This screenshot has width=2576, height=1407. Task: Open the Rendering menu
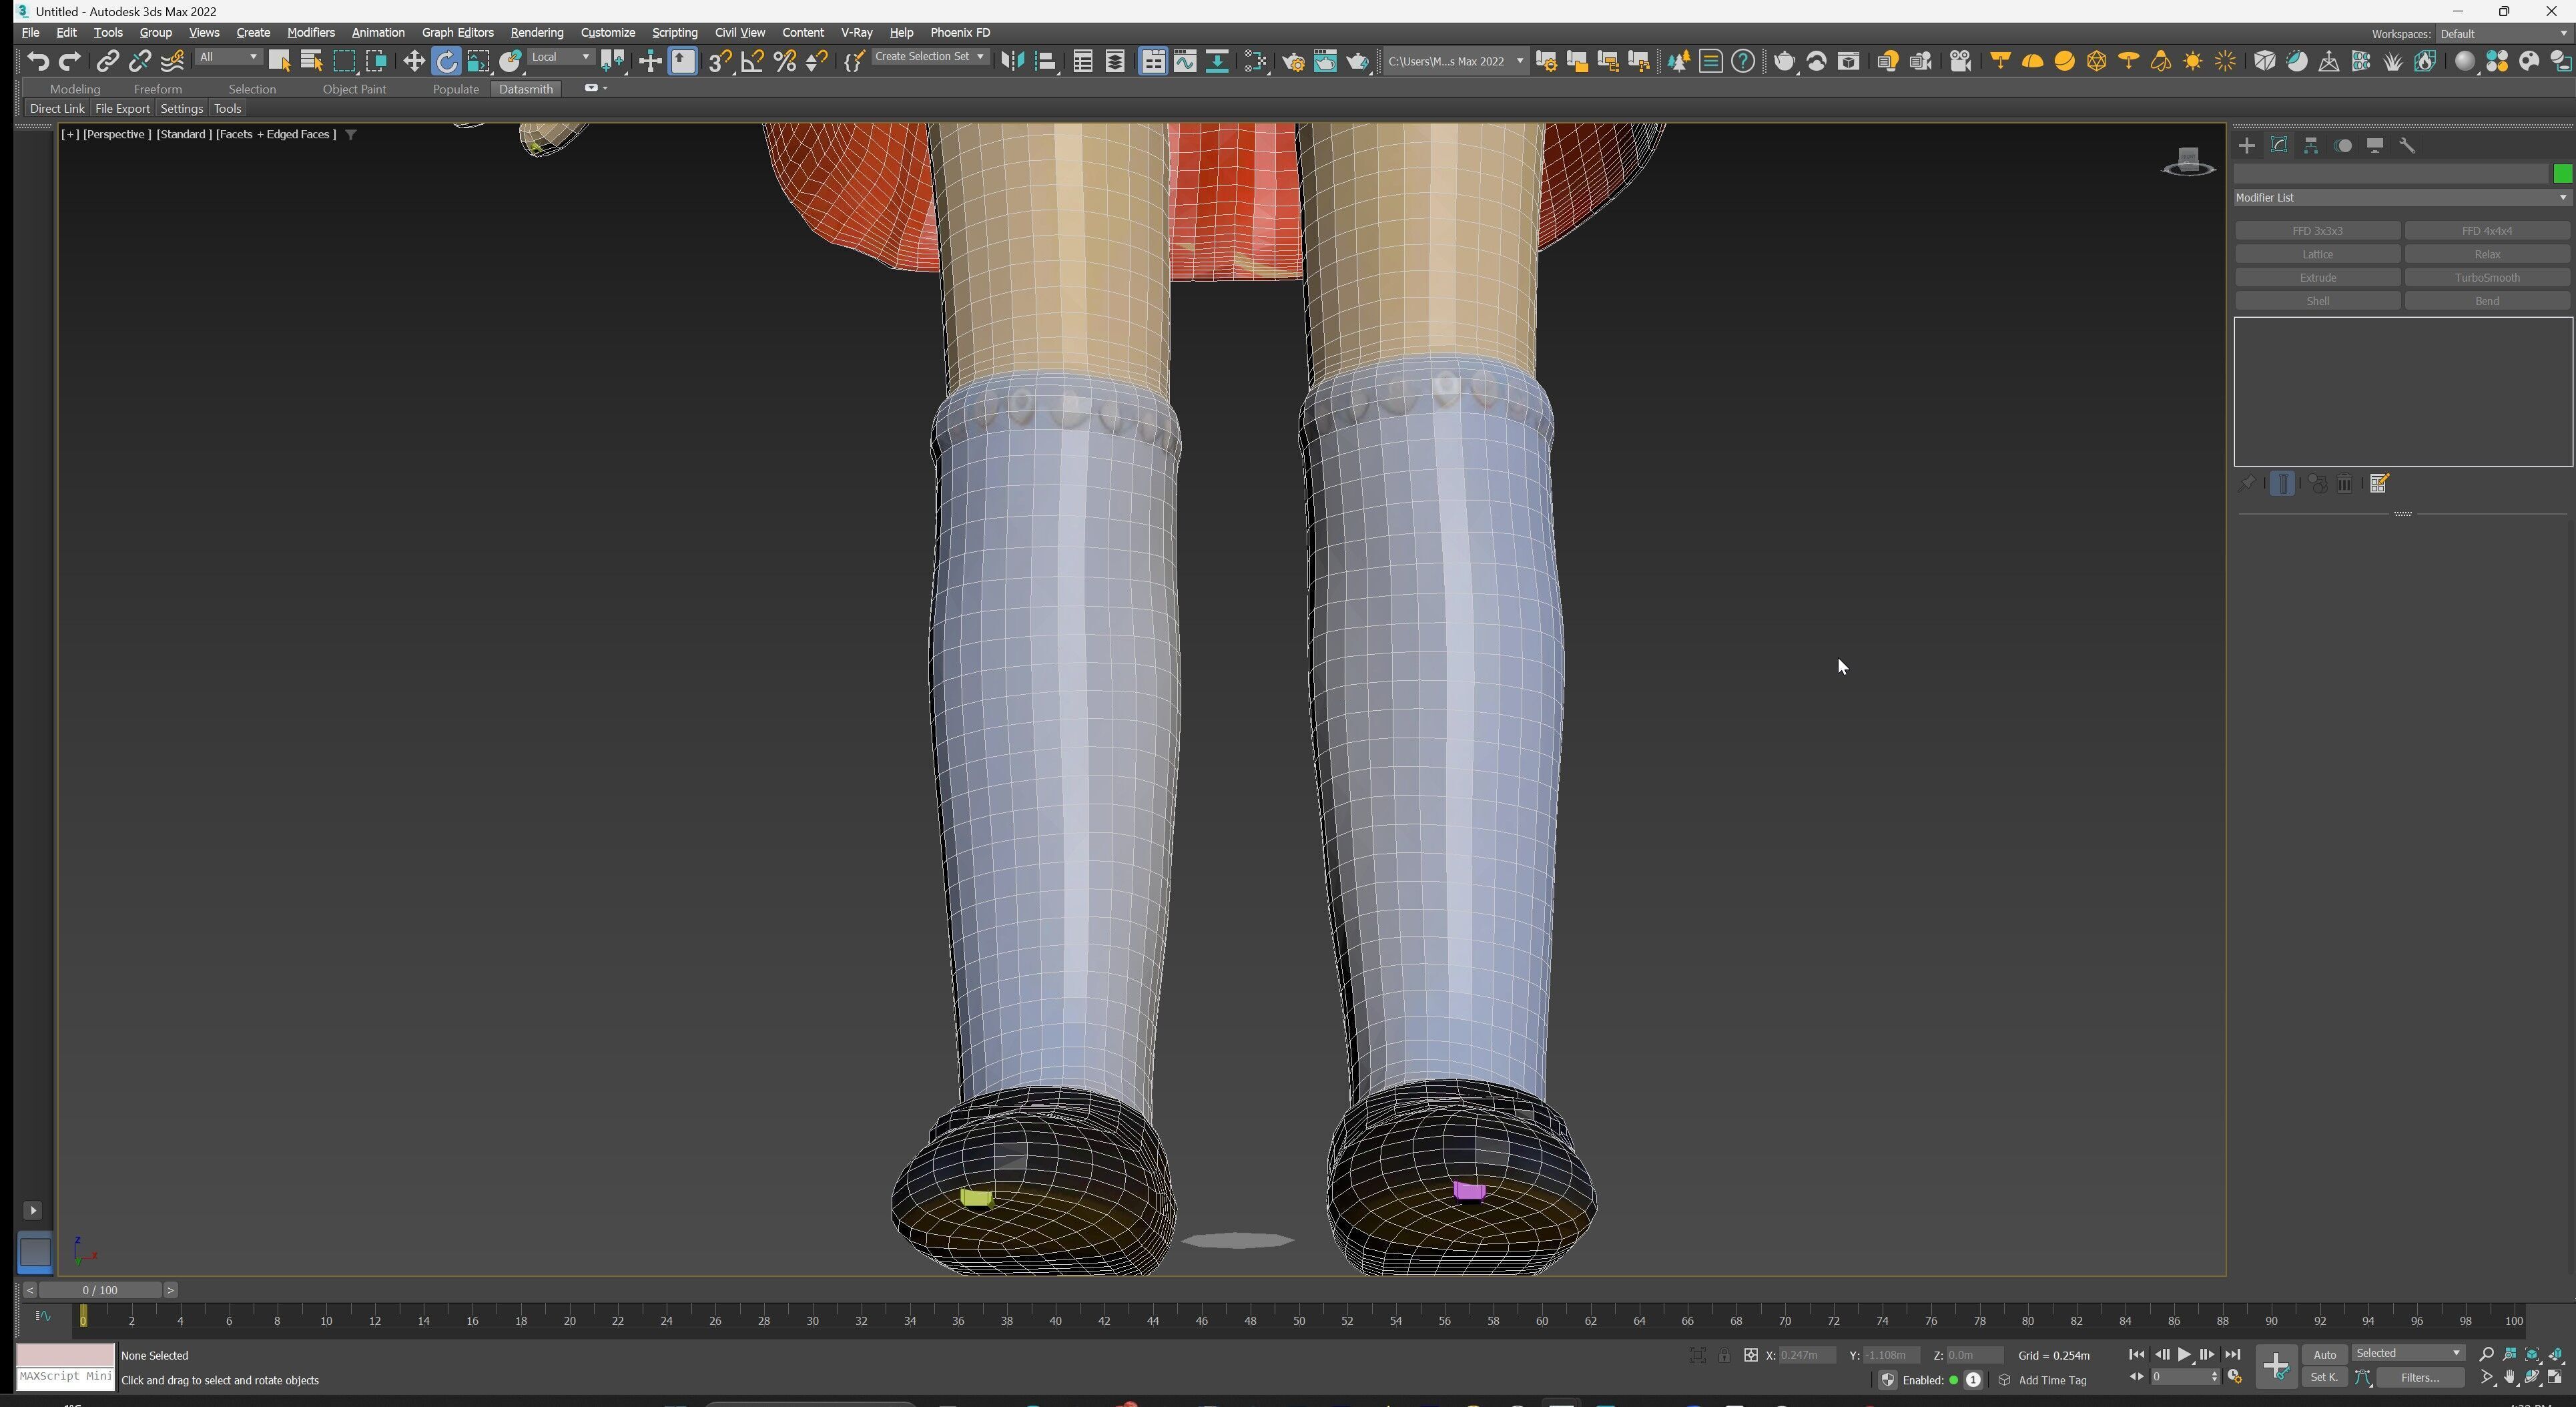[x=536, y=33]
